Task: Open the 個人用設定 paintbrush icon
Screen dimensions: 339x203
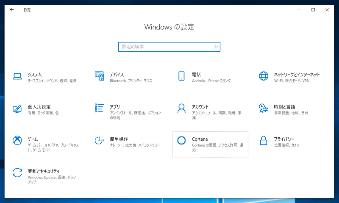Action: point(17,108)
